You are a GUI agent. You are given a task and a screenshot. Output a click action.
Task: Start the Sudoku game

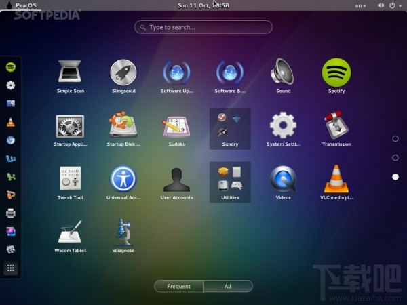(x=176, y=129)
